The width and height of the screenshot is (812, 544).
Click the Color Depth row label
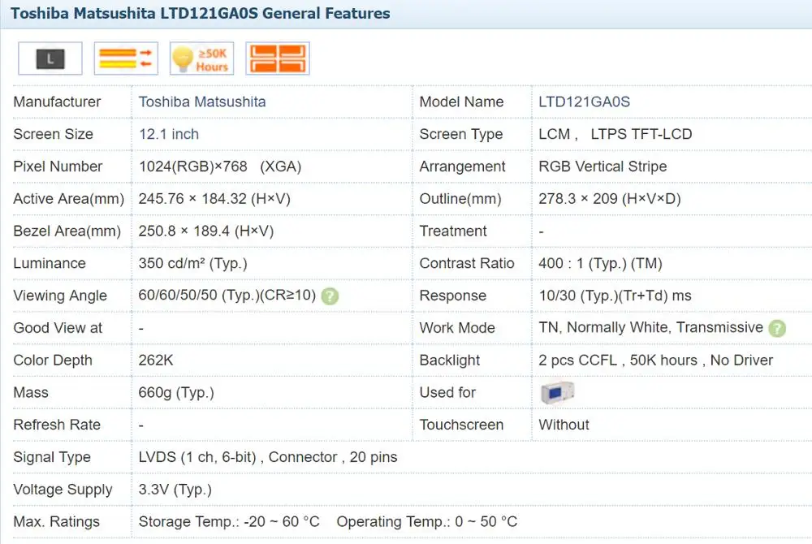52,361
